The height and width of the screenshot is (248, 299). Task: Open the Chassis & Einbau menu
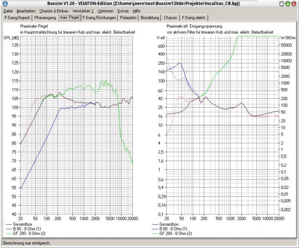click(54, 11)
